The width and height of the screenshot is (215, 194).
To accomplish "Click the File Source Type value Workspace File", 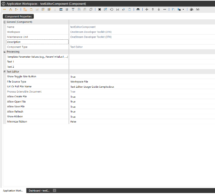I will pos(79,82).
